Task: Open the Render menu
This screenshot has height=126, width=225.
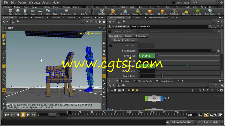Action: pos(22,3)
